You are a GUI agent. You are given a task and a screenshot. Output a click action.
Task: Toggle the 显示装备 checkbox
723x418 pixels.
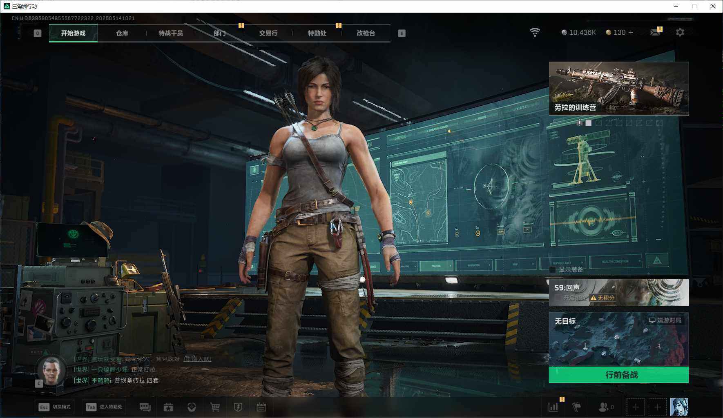pos(553,270)
